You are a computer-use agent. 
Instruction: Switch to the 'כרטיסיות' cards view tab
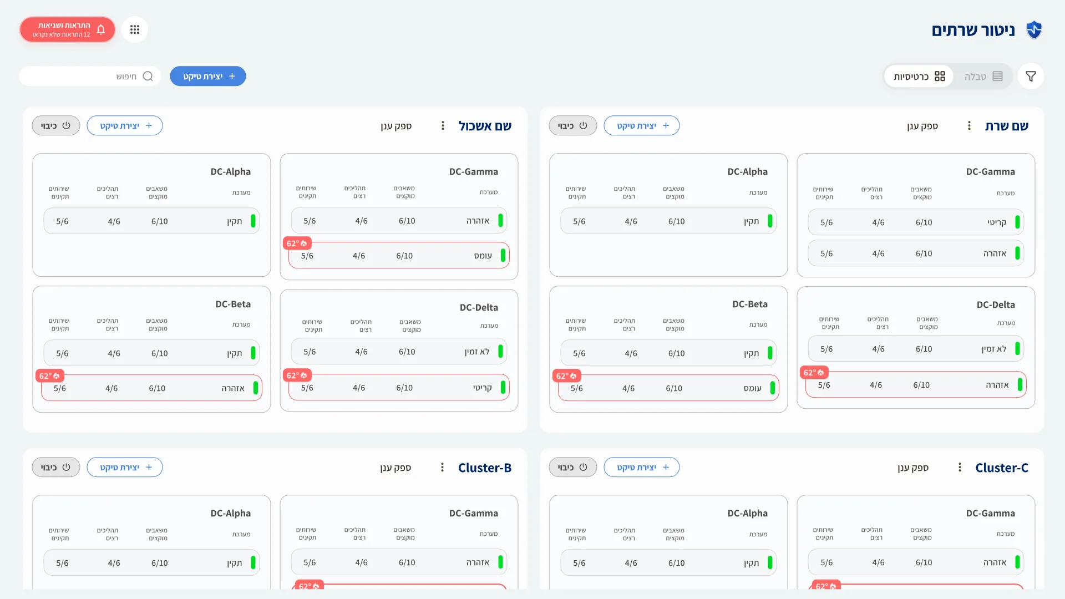coord(919,77)
